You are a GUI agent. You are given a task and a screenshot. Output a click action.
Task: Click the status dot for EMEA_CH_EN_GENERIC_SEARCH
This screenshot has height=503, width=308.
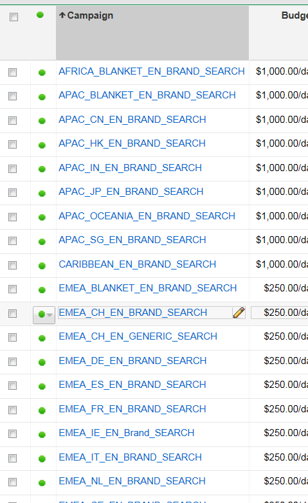pyautogui.click(x=42, y=338)
